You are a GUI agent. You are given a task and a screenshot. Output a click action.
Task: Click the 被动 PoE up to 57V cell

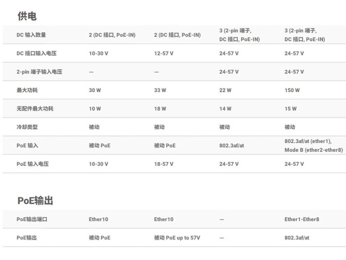pyautogui.click(x=177, y=238)
